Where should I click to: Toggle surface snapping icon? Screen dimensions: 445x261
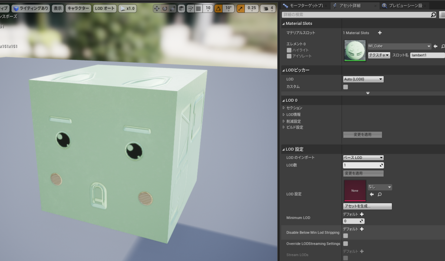191,8
